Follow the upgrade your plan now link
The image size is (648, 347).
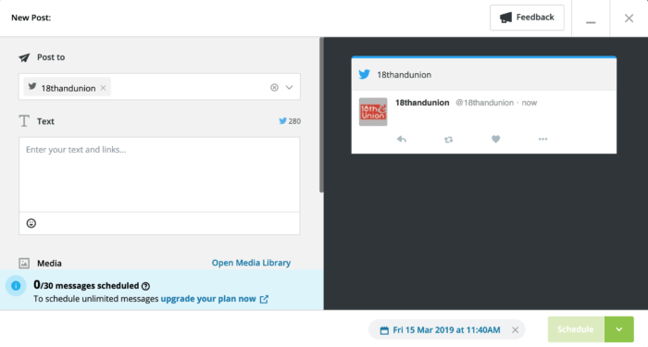pyautogui.click(x=214, y=299)
